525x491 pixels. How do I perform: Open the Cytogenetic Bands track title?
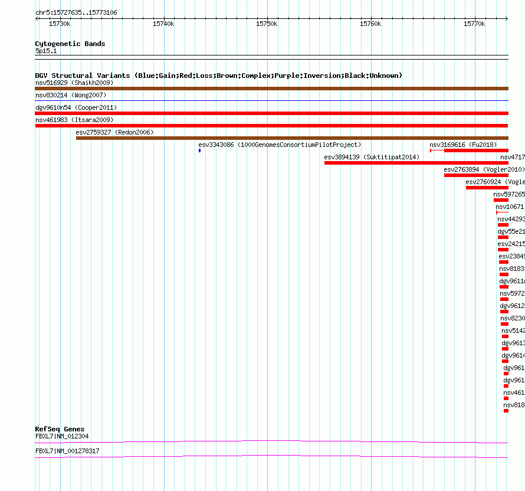[70, 44]
